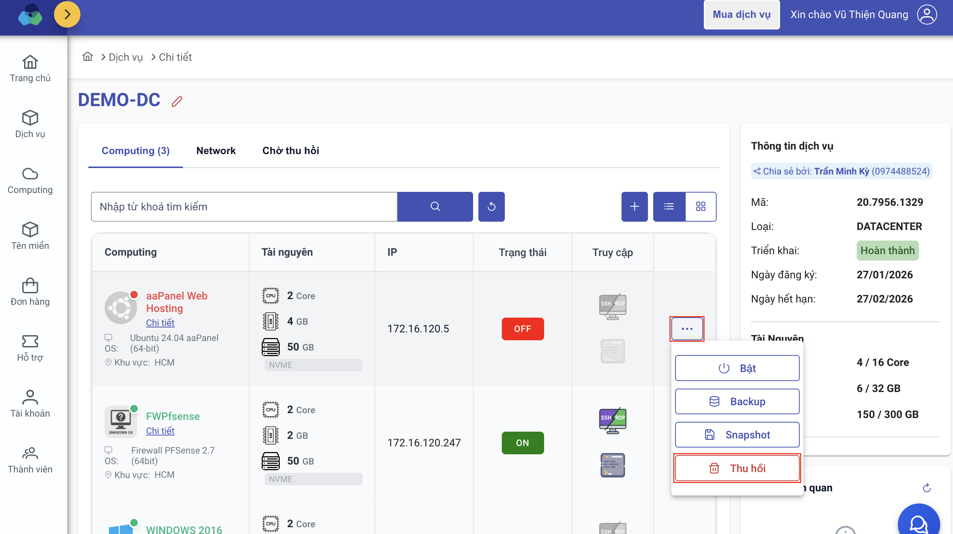Expand the sidebar with the yellow arrow
Screen dimensions: 953x534
click(67, 15)
